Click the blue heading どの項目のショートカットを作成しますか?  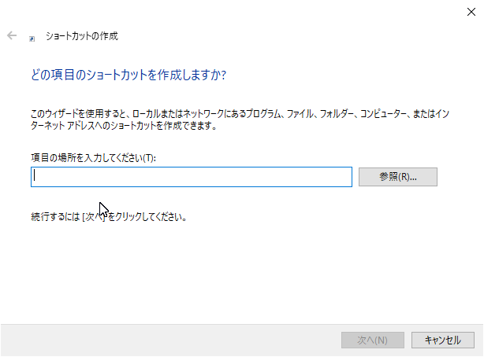click(x=128, y=75)
